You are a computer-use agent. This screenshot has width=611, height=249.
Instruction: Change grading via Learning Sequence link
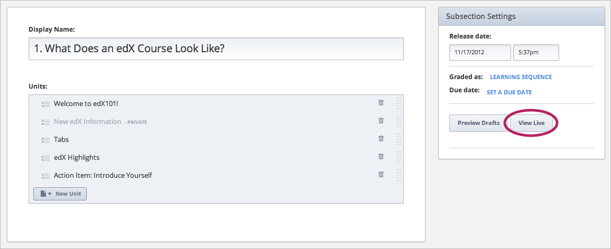coord(521,77)
